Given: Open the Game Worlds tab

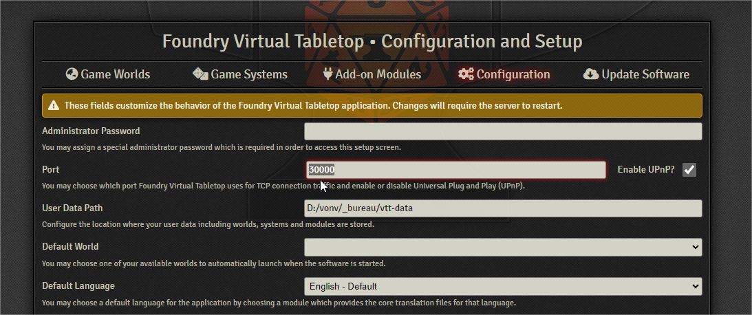Looking at the screenshot, I should 108,74.
